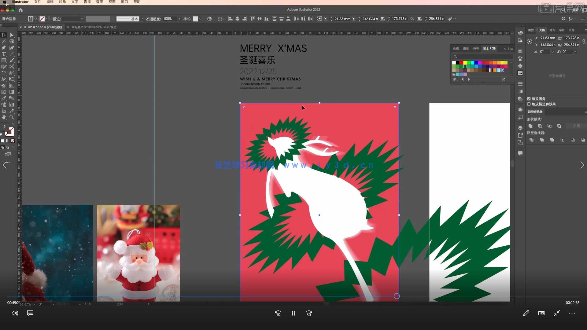Image resolution: width=587 pixels, height=330 pixels.
Task: Select the Direct Selection tool
Action: pyautogui.click(x=12, y=35)
